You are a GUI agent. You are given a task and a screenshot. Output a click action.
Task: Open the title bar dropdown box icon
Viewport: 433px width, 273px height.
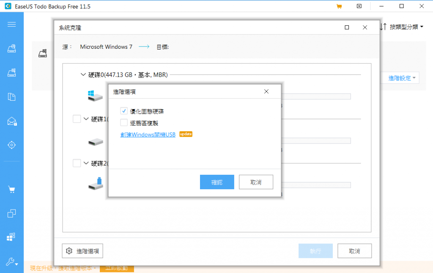(x=359, y=6)
